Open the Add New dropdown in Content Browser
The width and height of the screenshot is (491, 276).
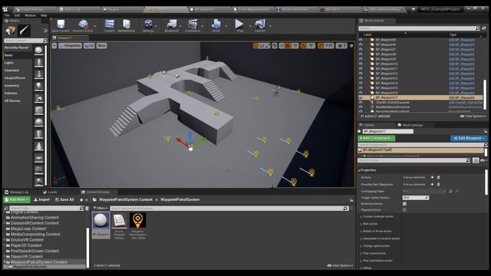pyautogui.click(x=17, y=199)
